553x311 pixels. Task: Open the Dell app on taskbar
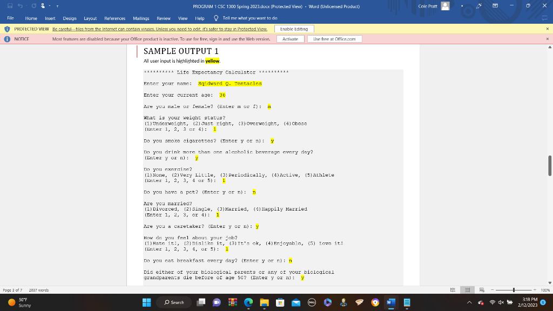tap(312, 302)
